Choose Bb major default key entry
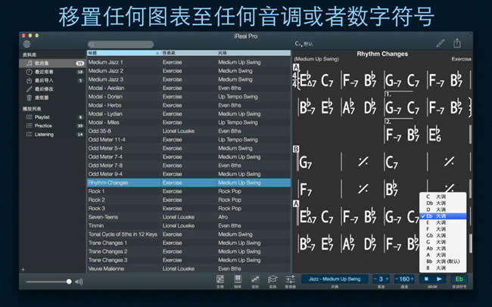The image size is (492, 307). 443,261
